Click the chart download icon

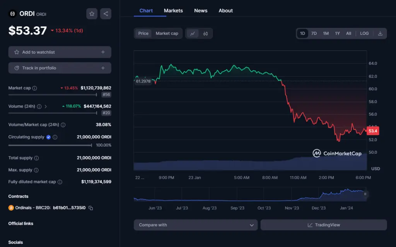coord(379,33)
